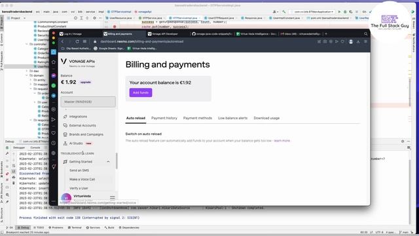
Task: Expand the mapper folder in project tree
Action: 31,85
